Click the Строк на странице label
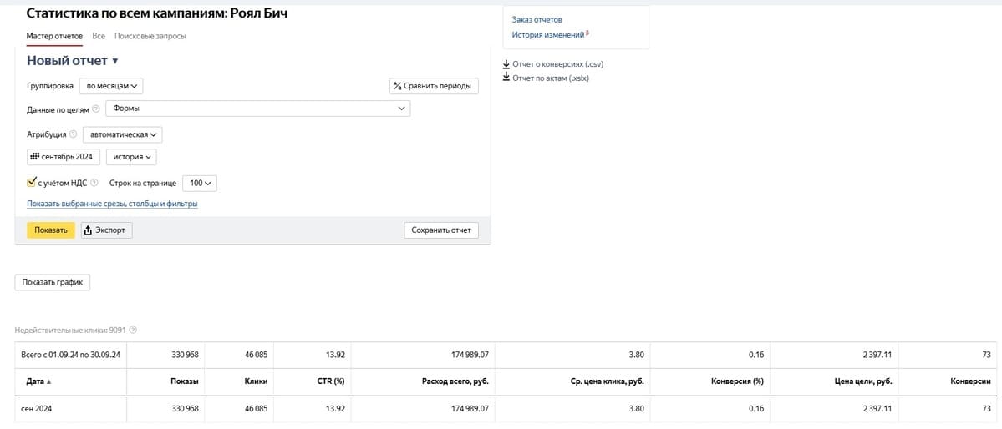Screen dimensions: 1002x429 coord(143,184)
